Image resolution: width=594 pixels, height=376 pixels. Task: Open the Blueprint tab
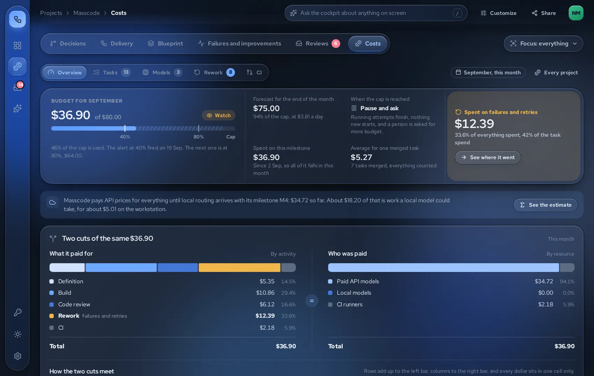pos(165,44)
